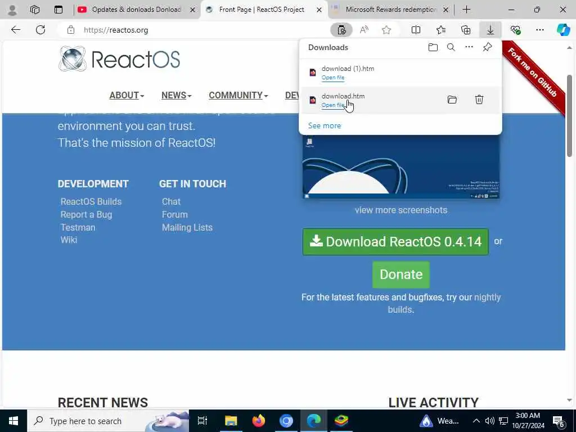Screen dimensions: 576x432
Task: Open split screen view icon
Action: click(x=416, y=30)
